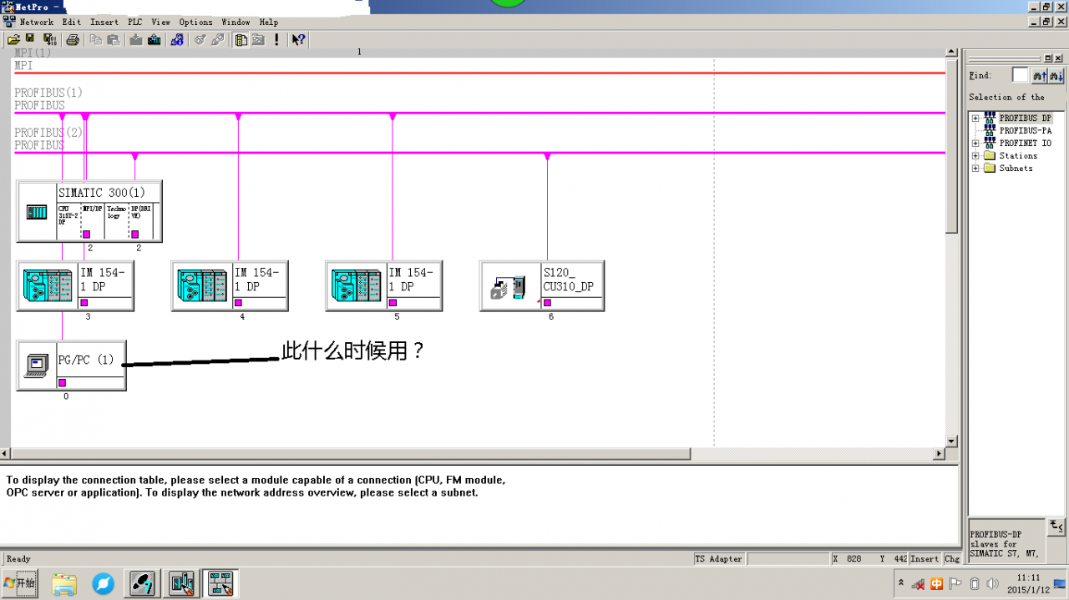Select the CPU 315T-2 DP module slot

point(68,221)
